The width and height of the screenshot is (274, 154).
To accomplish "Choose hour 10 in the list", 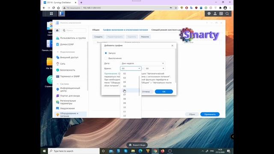I will (x=130, y=107).
